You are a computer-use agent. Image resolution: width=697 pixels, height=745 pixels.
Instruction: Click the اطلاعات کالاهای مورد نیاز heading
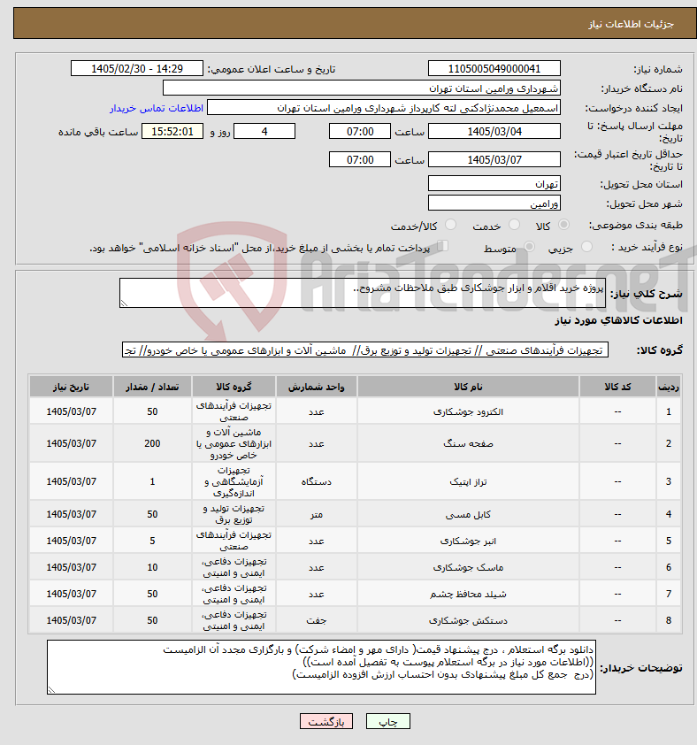point(618,320)
